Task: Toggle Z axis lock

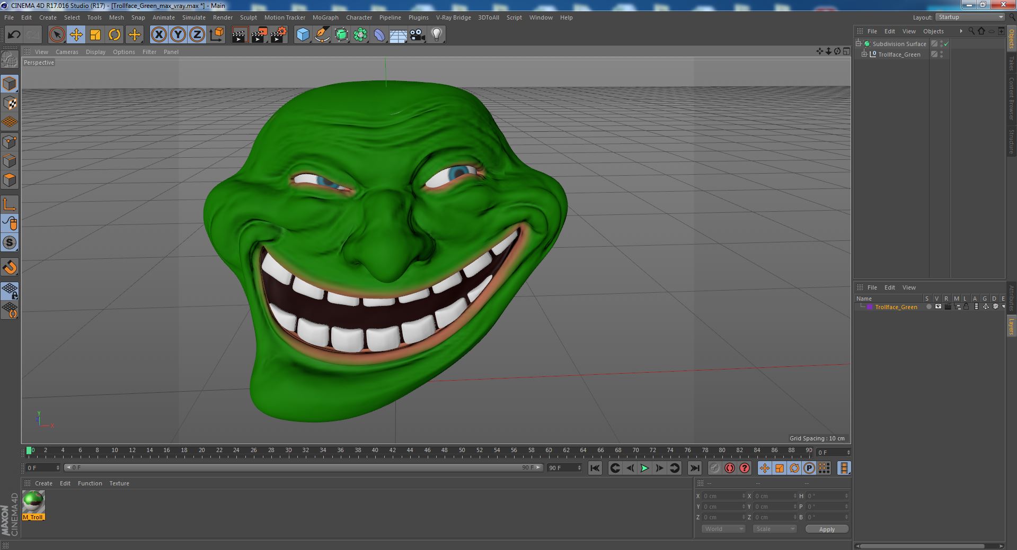Action: click(197, 35)
